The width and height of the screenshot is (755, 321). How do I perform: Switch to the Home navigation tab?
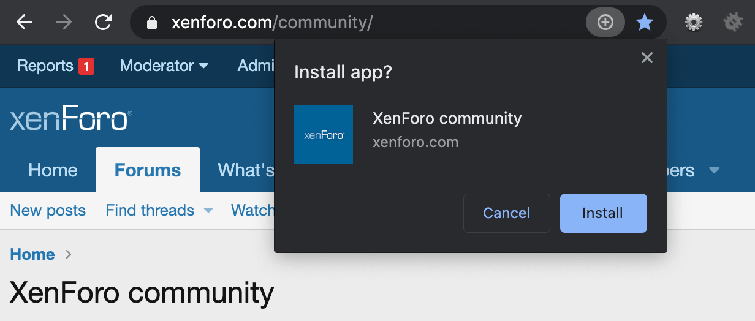(x=53, y=170)
